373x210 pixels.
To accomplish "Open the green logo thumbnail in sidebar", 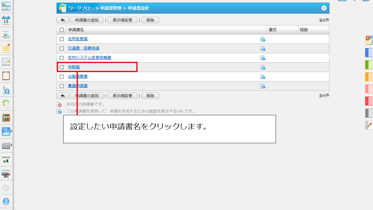I will pos(6,160).
